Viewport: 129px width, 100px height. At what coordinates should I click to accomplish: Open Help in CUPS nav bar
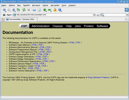click(69, 26)
